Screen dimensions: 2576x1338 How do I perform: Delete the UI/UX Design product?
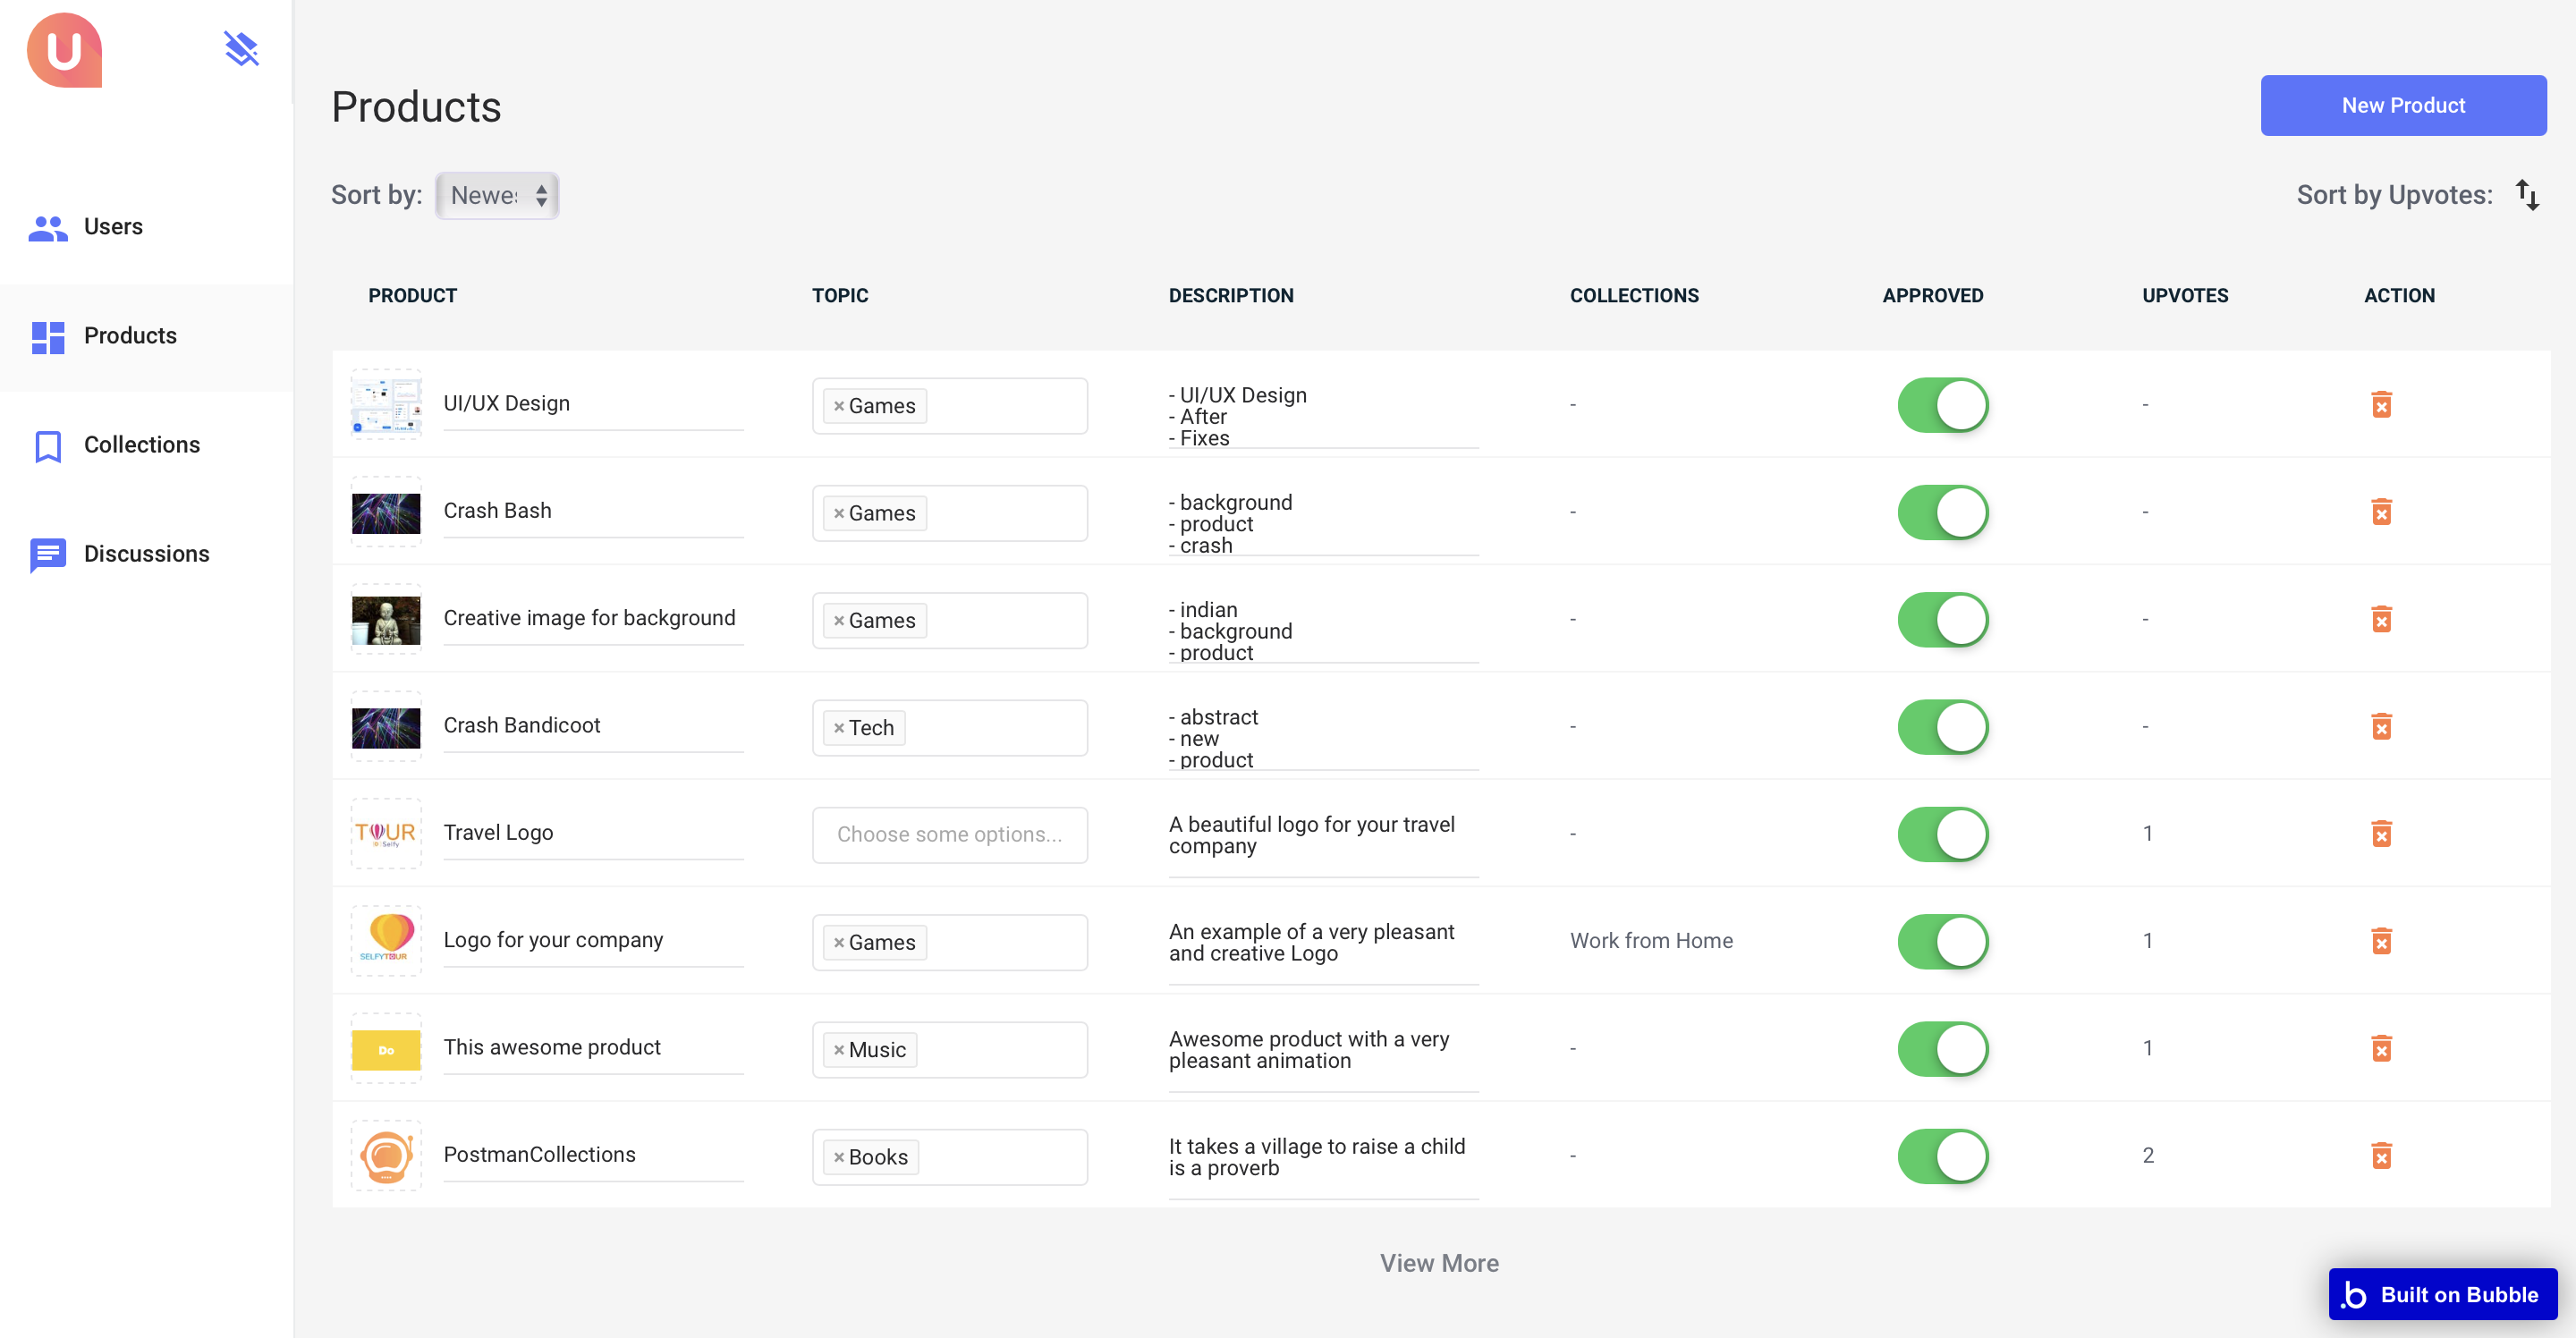(x=2381, y=405)
